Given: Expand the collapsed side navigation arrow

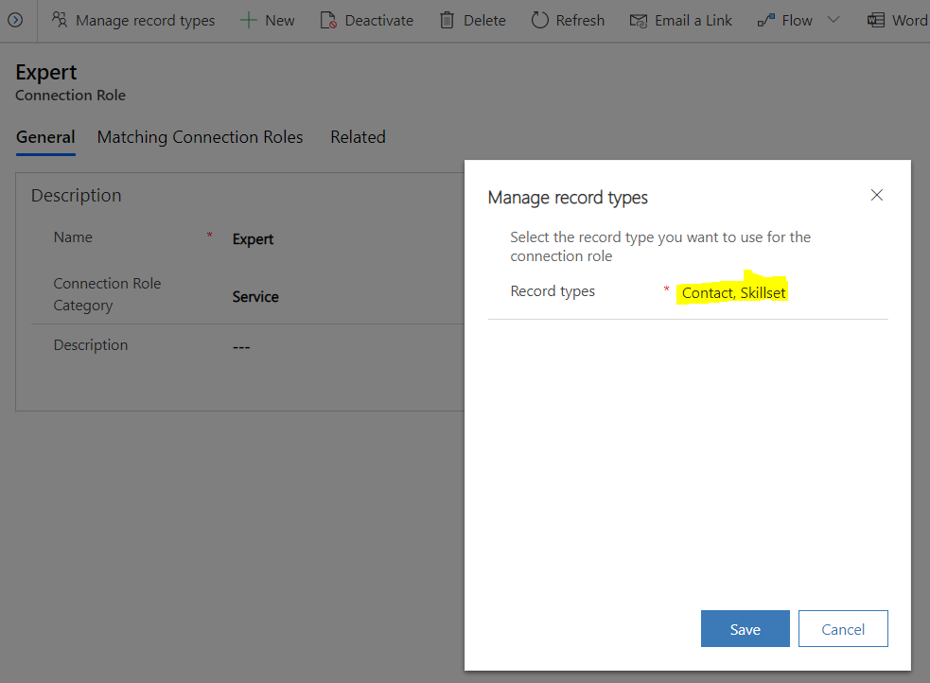Looking at the screenshot, I should 15,20.
